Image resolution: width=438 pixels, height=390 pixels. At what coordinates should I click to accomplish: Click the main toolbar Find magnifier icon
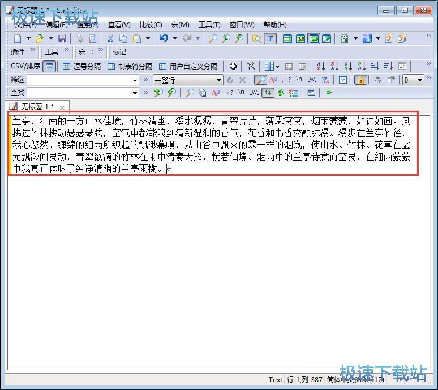point(213,38)
